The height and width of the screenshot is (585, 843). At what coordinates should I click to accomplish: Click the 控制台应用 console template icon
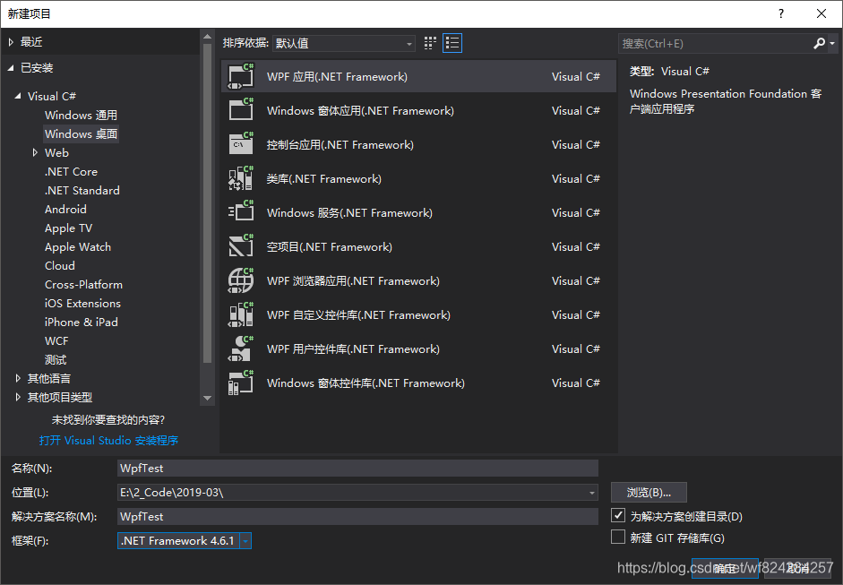tap(241, 144)
